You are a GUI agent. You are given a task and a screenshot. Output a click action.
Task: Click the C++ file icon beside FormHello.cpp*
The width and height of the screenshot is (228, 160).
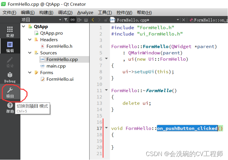pos(113,20)
